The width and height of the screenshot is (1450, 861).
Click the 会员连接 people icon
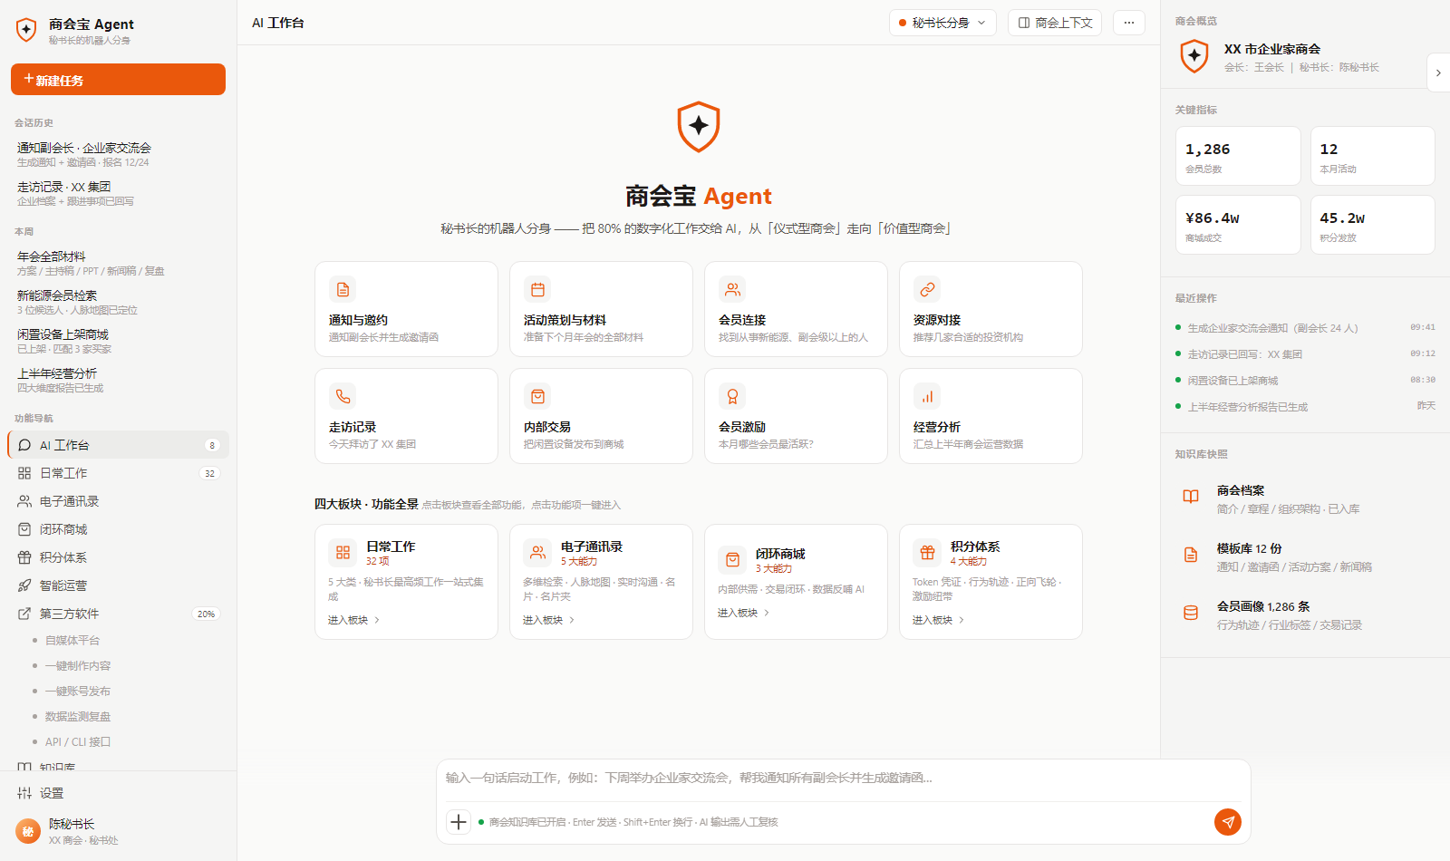tap(732, 290)
